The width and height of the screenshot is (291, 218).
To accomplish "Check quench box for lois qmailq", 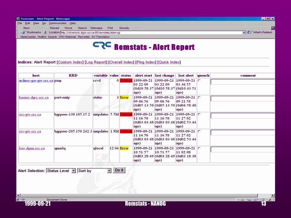I will [x=199, y=148].
